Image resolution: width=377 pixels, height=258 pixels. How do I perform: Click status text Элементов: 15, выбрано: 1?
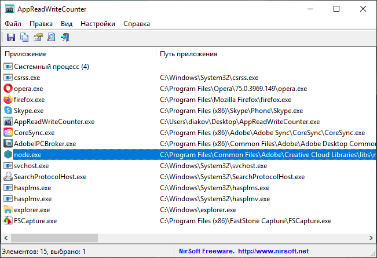pos(43,252)
